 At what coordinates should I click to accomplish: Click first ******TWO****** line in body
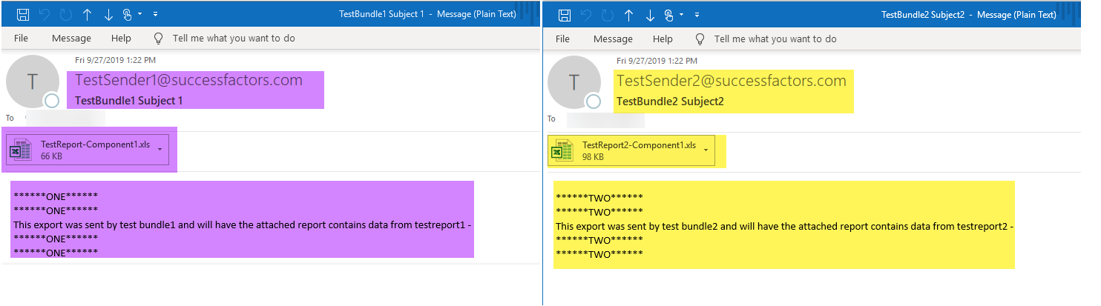(599, 197)
